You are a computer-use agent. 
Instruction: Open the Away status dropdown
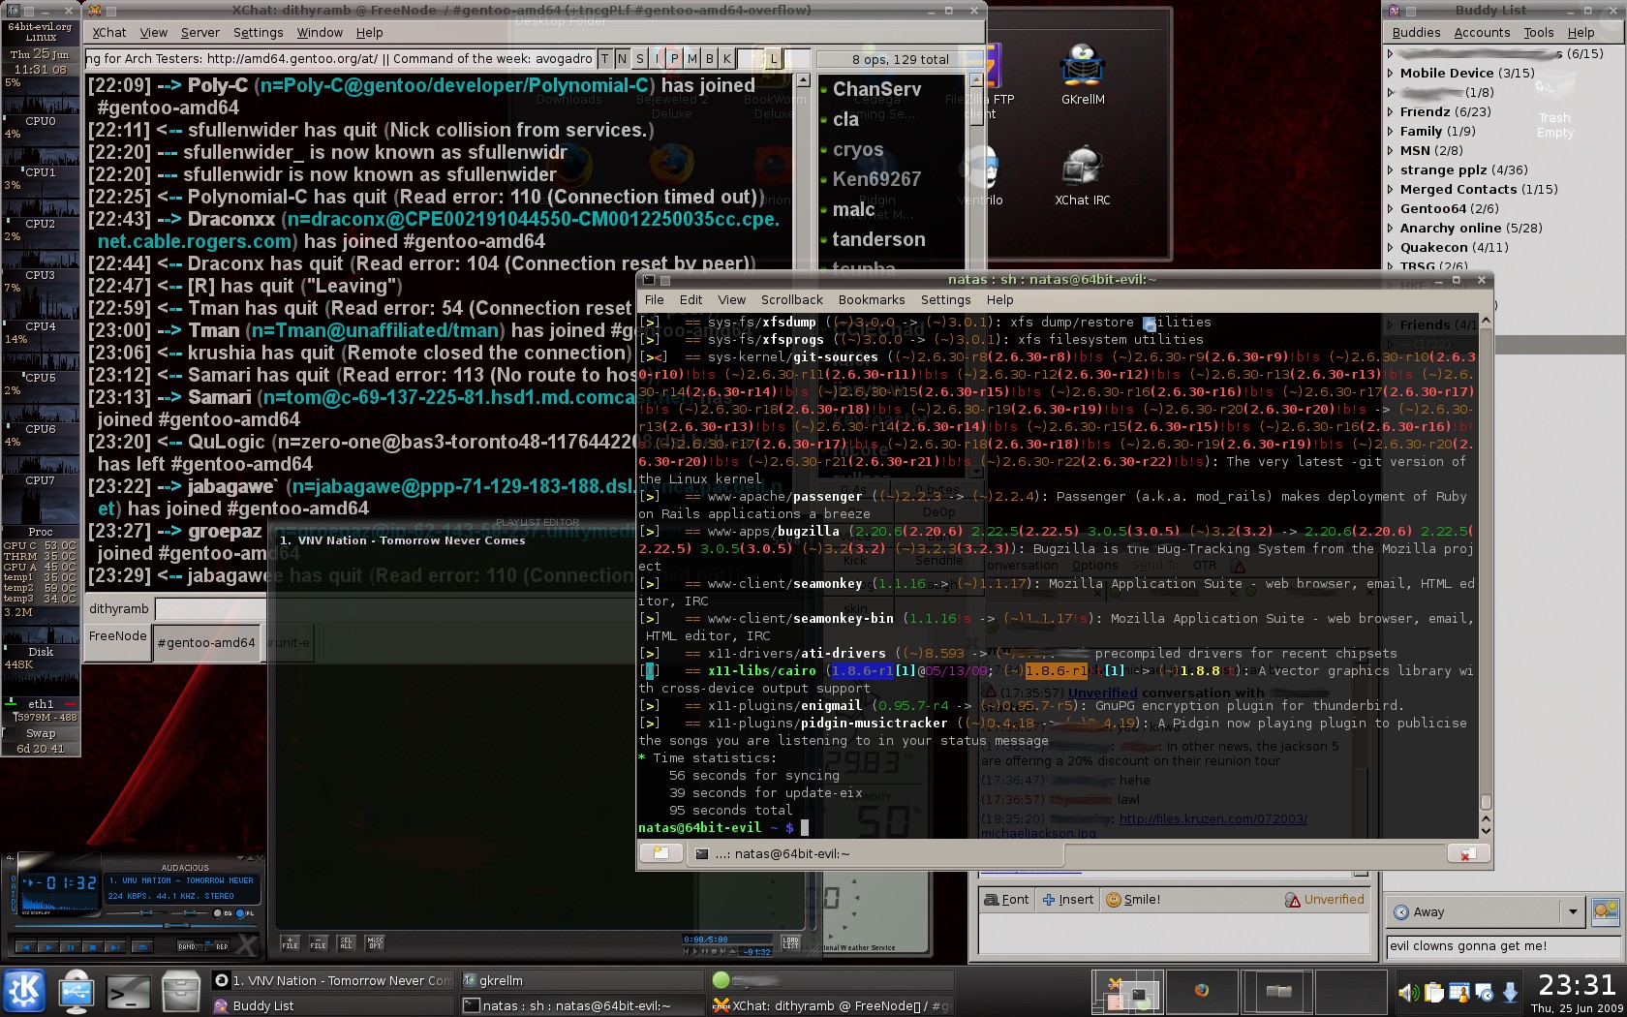point(1572,911)
